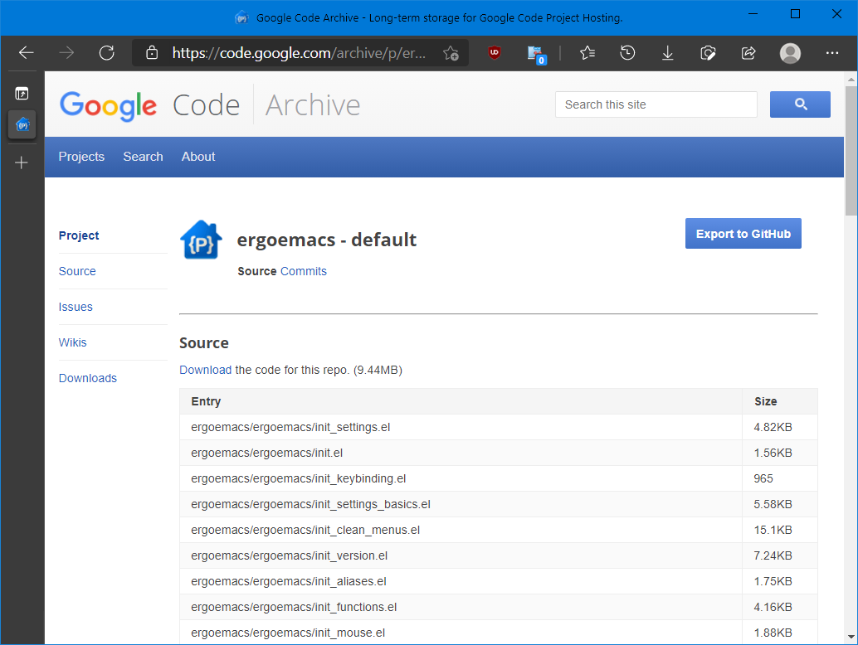
Task: Open the About menu item
Action: 198,157
